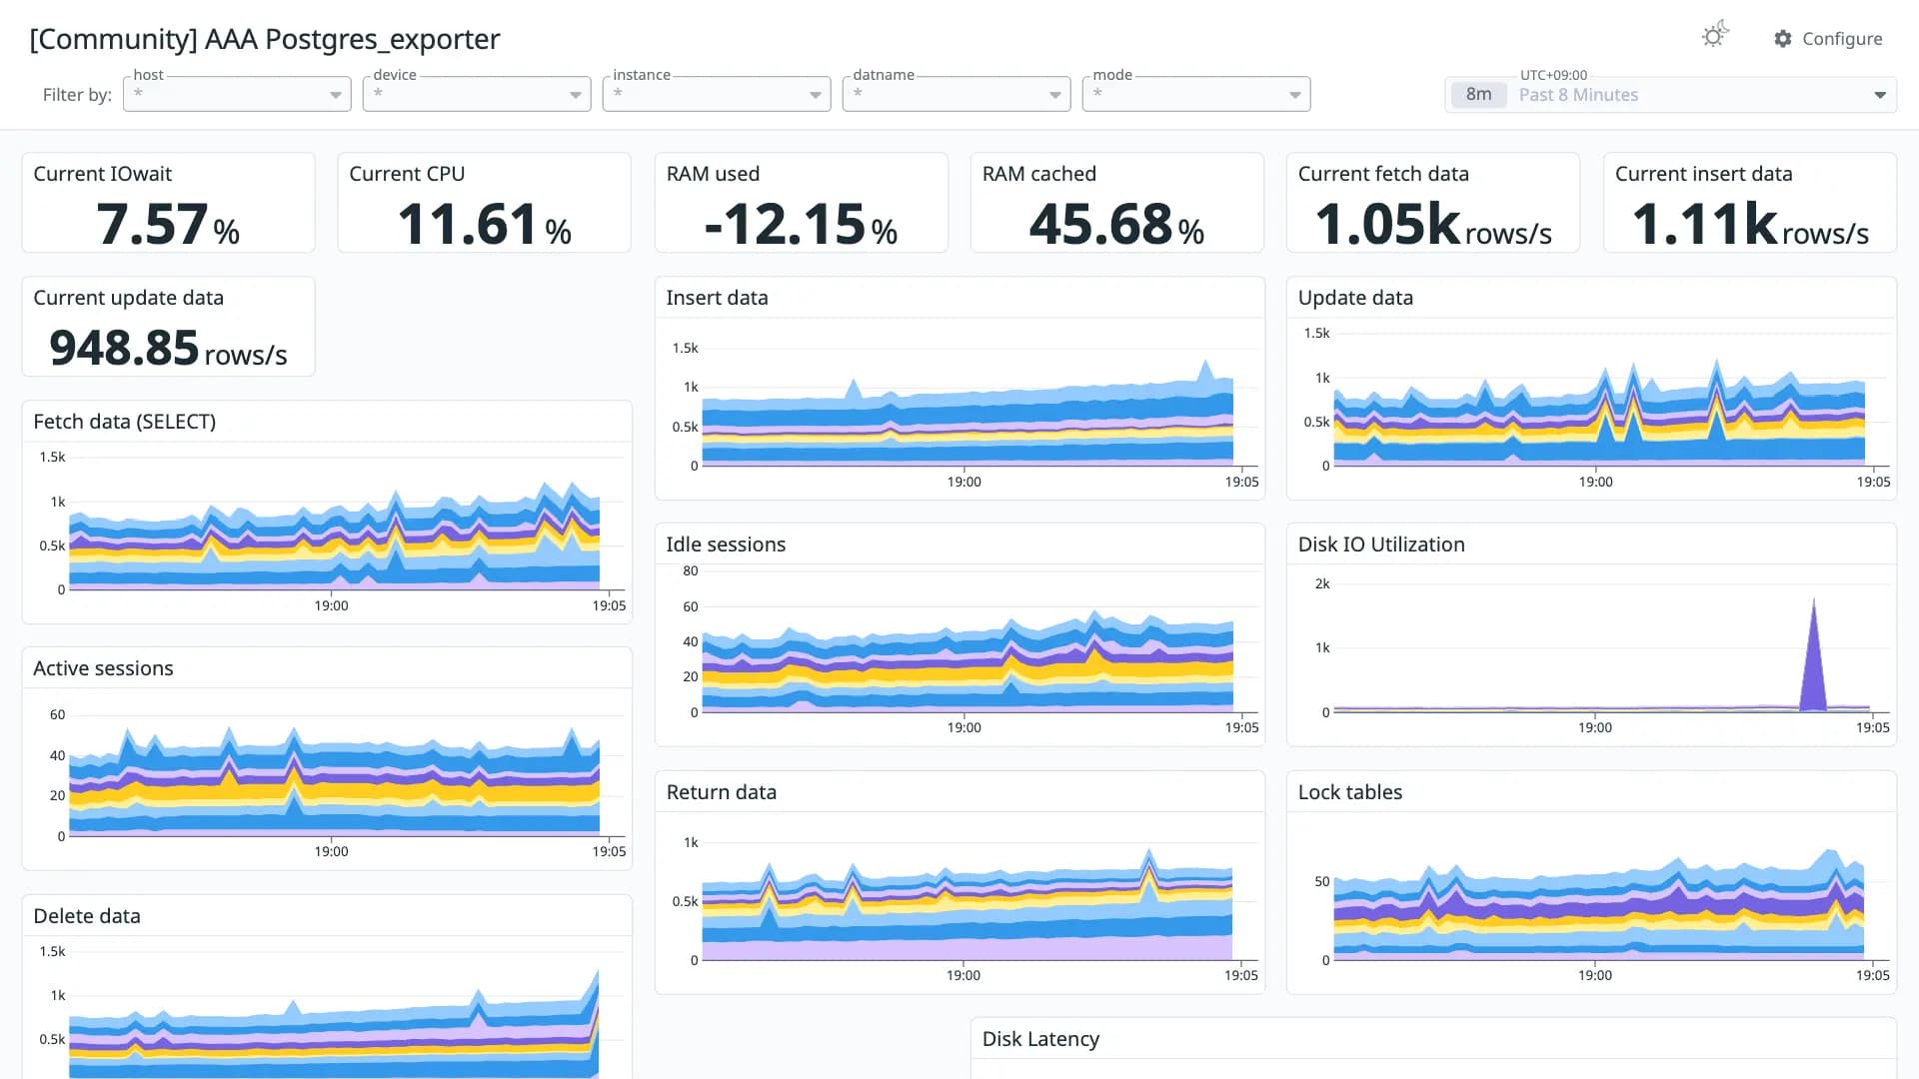Select the Current IOwait value 7.57%
This screenshot has height=1079, width=1919.
[168, 224]
